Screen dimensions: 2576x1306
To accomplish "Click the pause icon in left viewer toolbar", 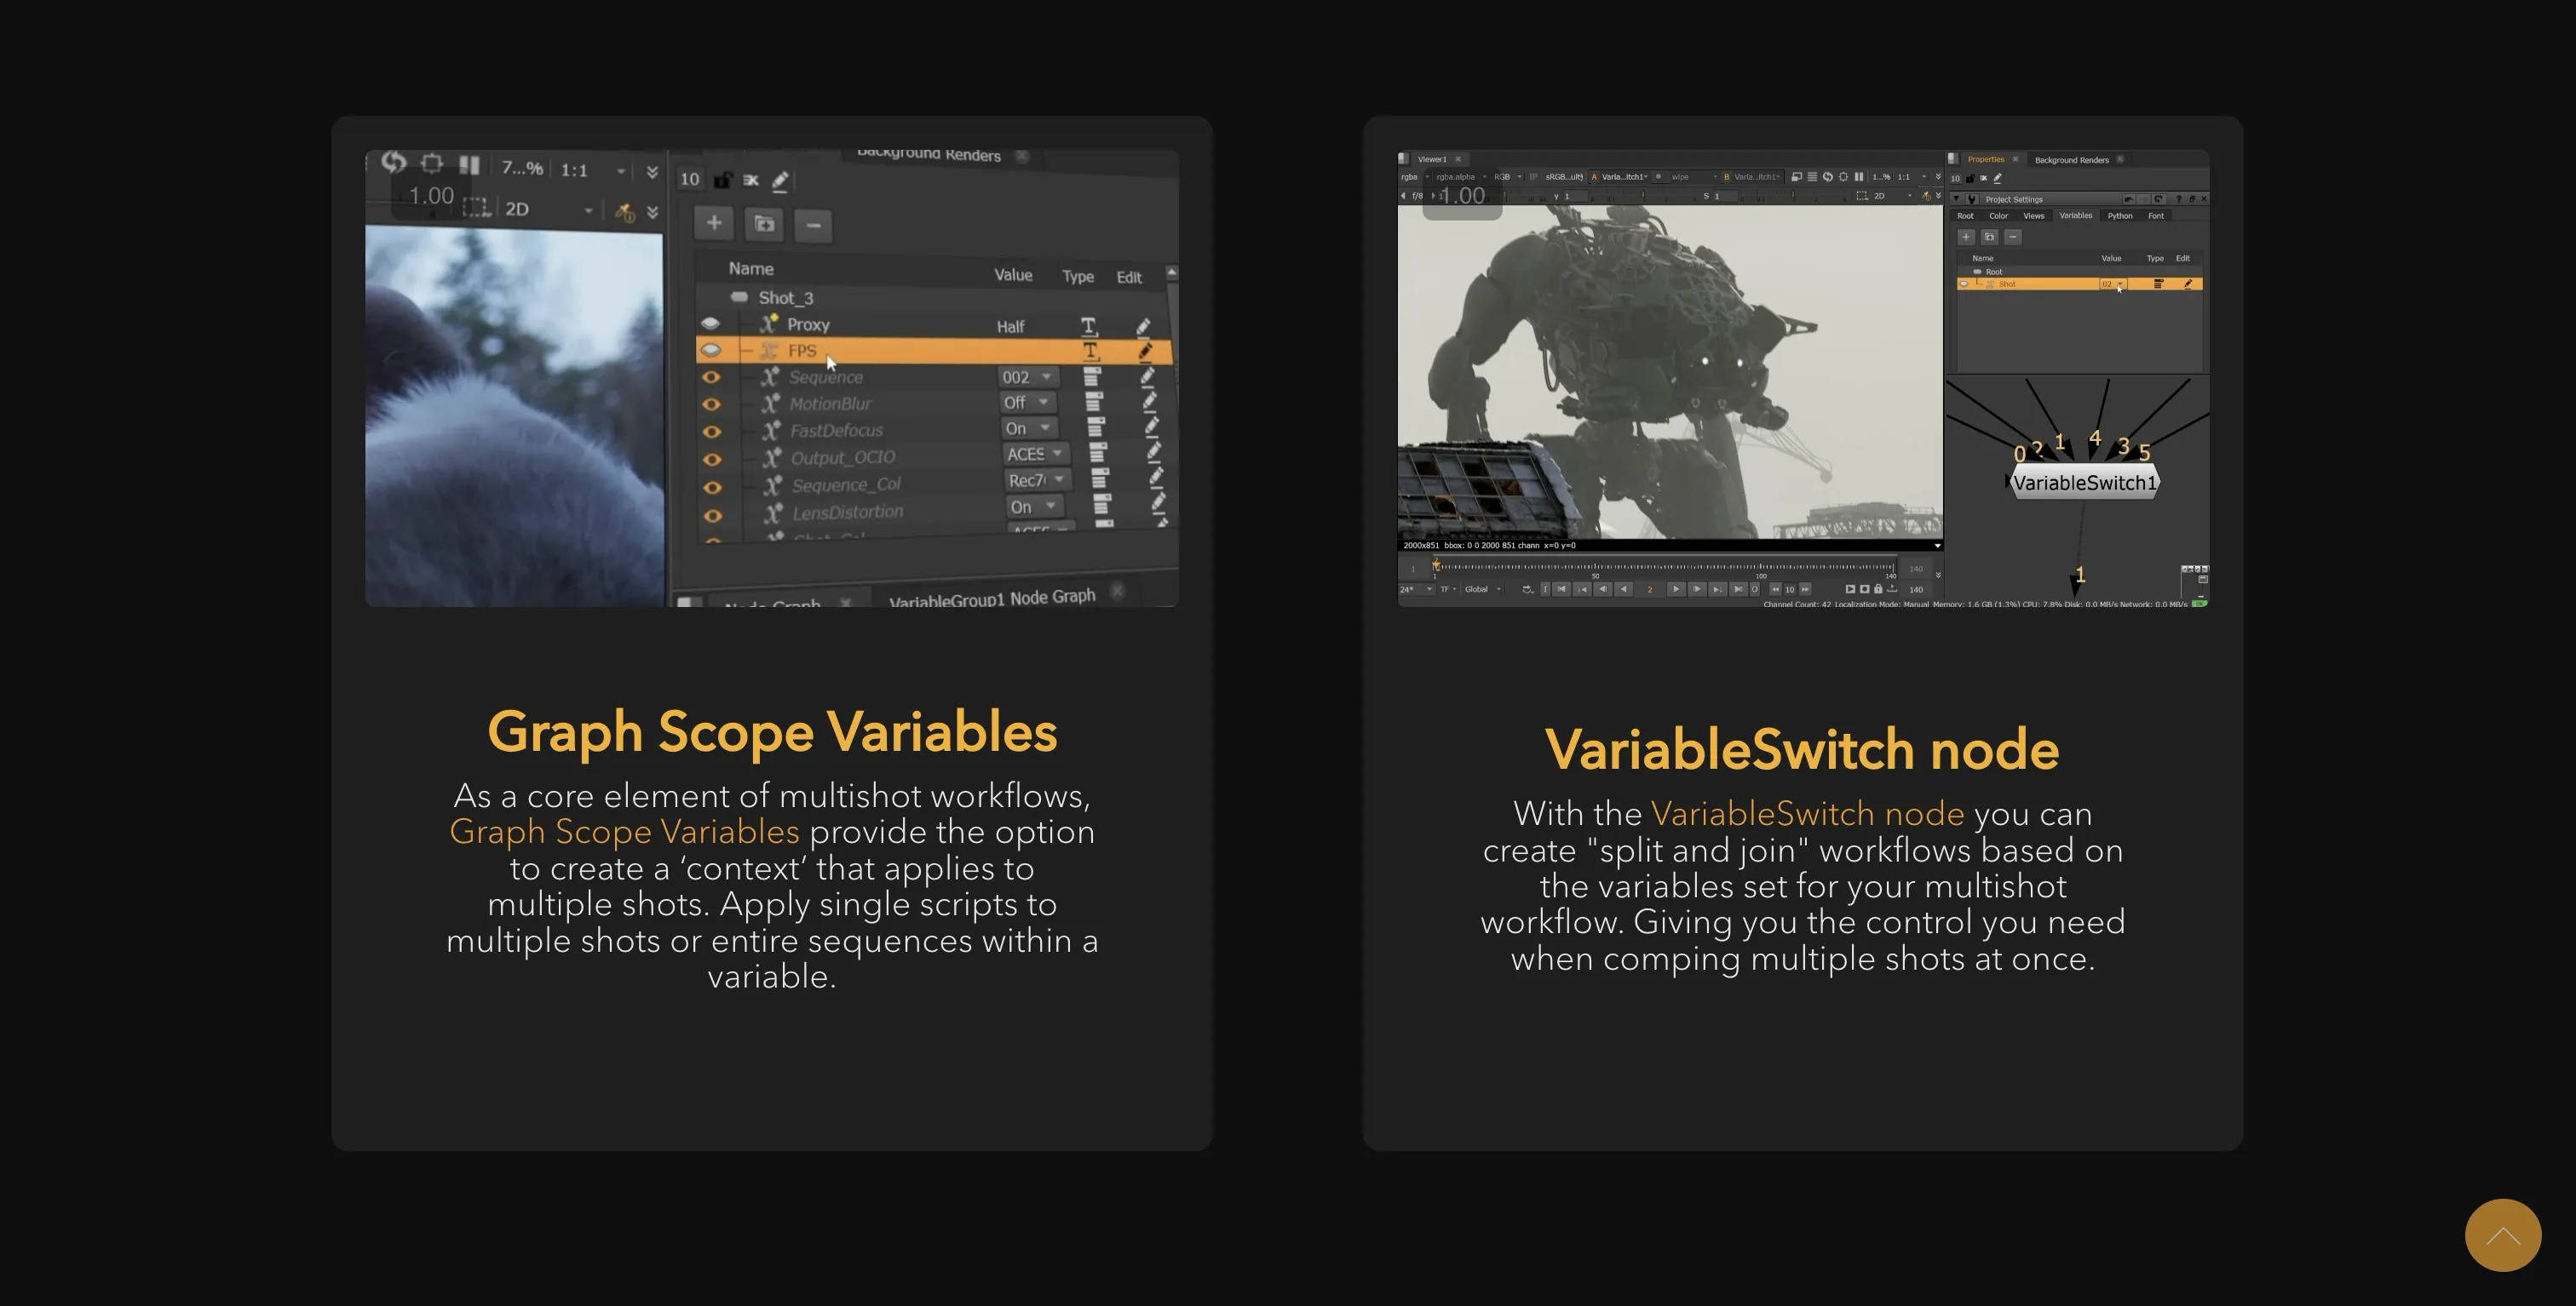I will click(x=469, y=165).
